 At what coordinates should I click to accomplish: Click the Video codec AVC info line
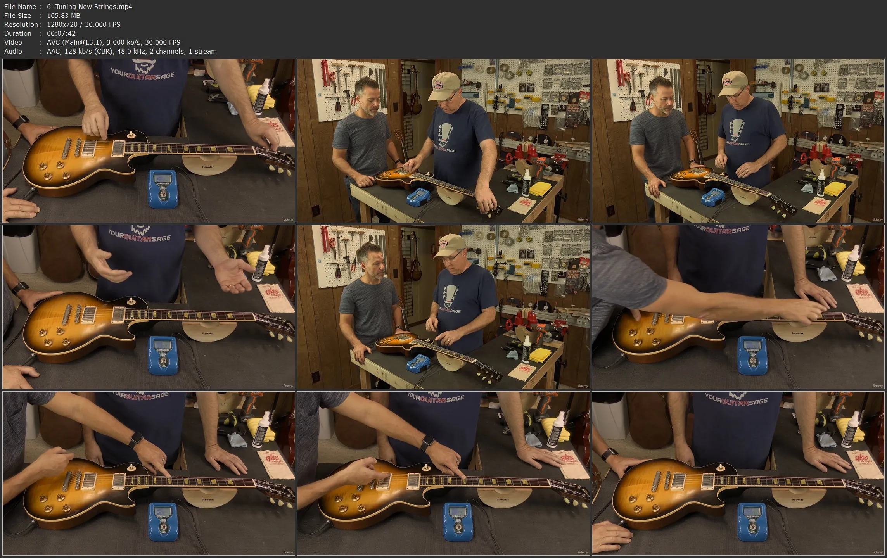[x=113, y=42]
